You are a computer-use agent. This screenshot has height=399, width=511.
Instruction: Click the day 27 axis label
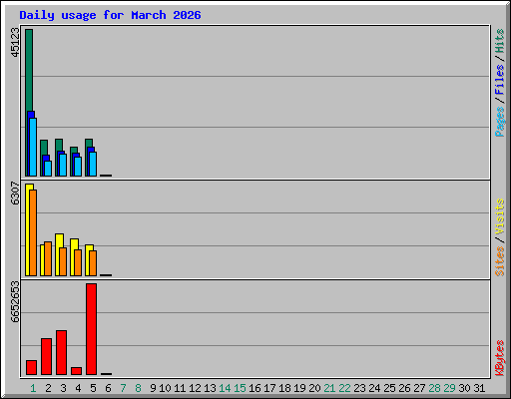(419, 388)
